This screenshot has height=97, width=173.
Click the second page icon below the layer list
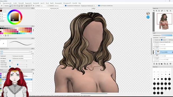coord(157,64)
